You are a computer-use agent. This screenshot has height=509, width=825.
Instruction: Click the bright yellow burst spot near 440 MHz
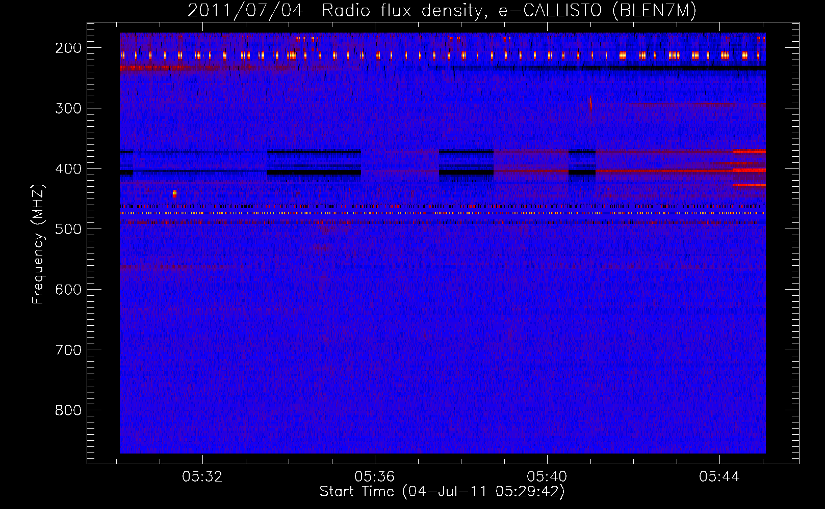click(174, 193)
